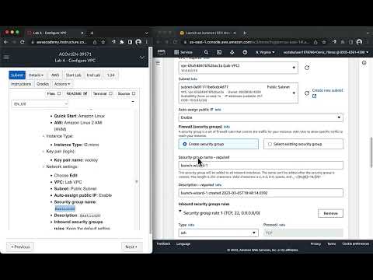Open profile avatar in the Lab 4 browser toolbar

coord(138,42)
